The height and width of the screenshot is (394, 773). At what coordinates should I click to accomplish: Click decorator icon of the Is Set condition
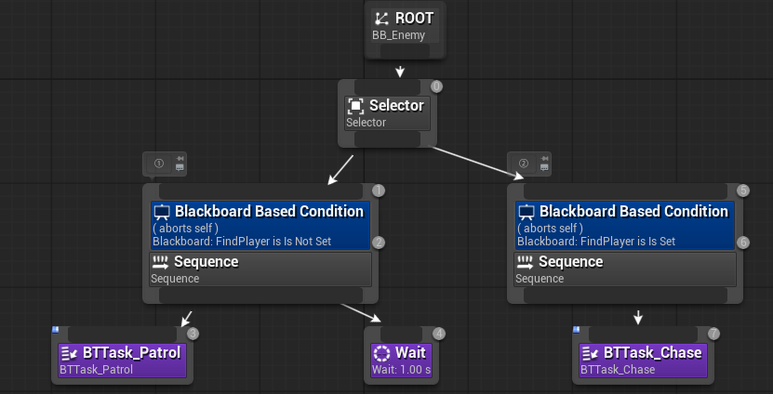[526, 212]
